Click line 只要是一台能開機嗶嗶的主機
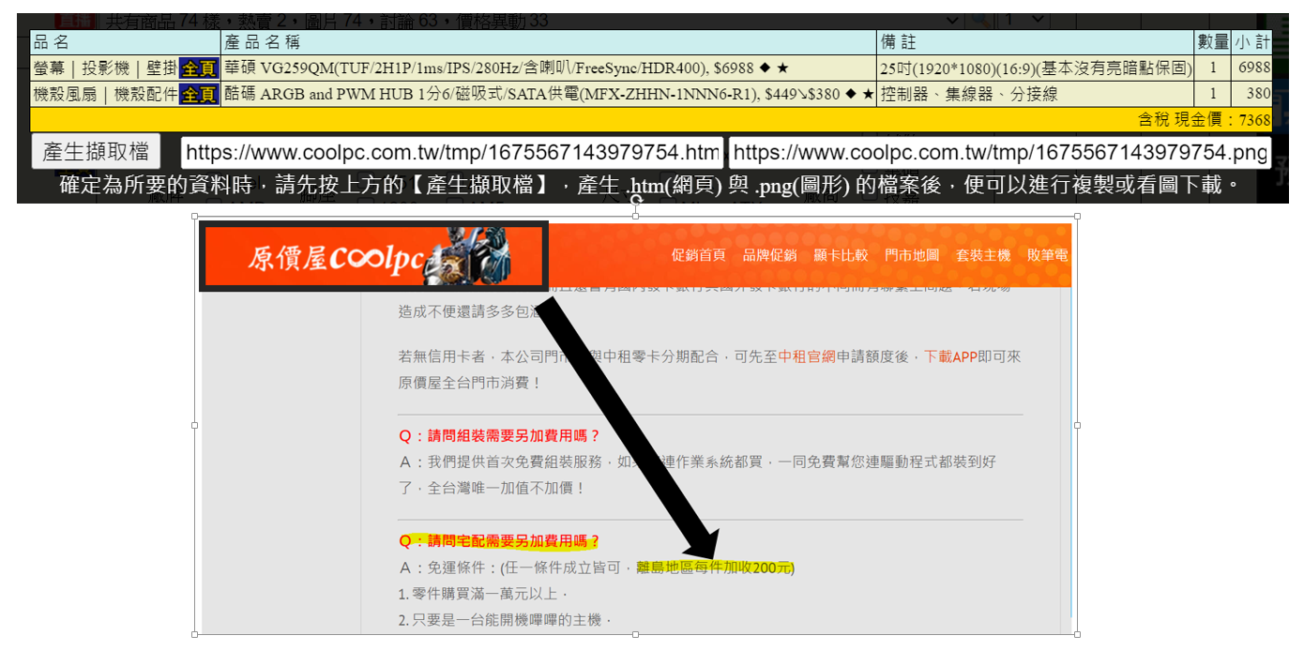 [x=505, y=620]
